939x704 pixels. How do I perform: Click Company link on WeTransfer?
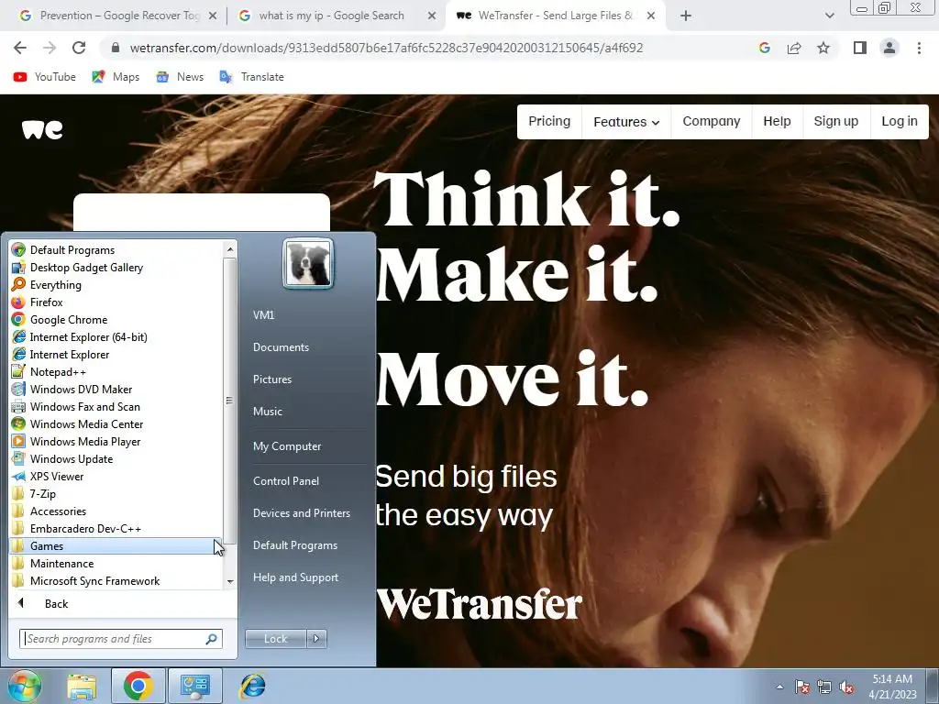[712, 122]
